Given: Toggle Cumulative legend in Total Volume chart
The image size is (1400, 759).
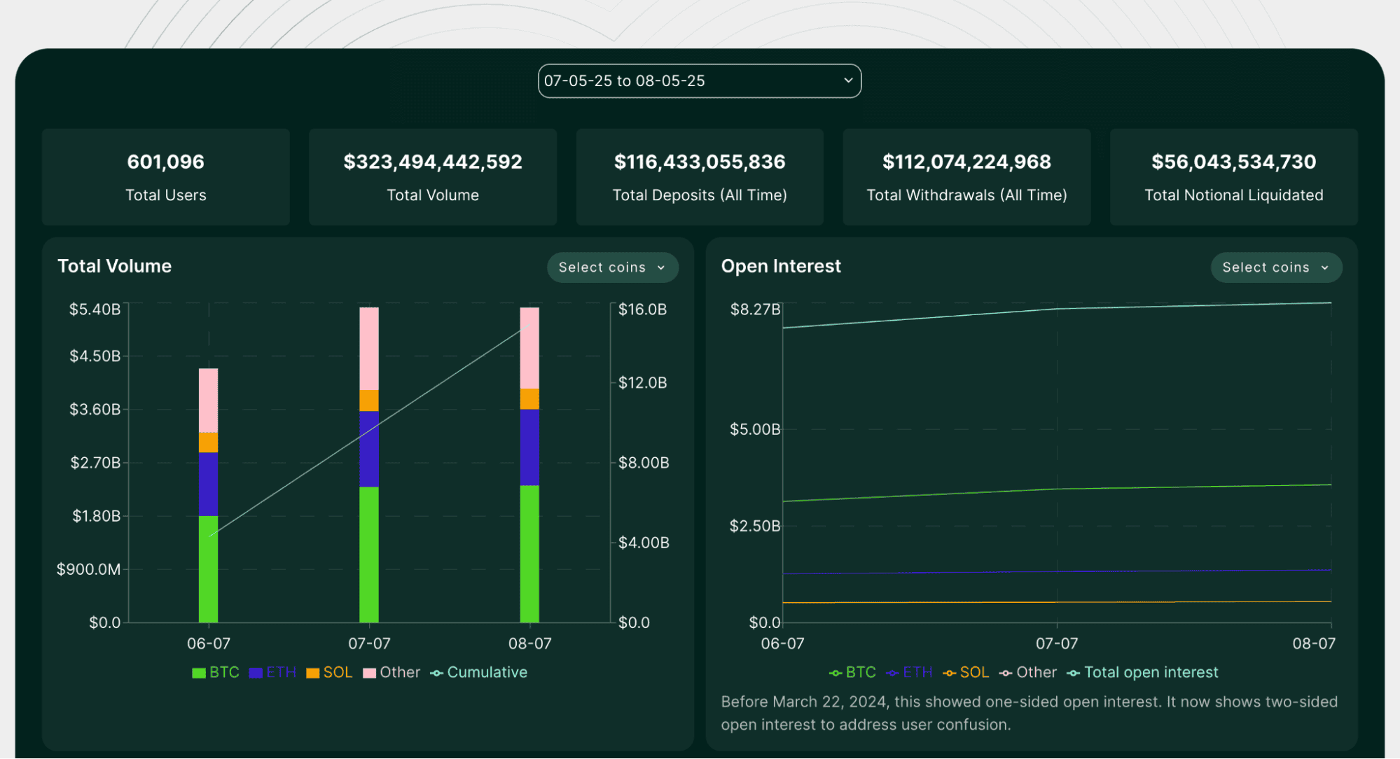Looking at the screenshot, I should pos(479,672).
